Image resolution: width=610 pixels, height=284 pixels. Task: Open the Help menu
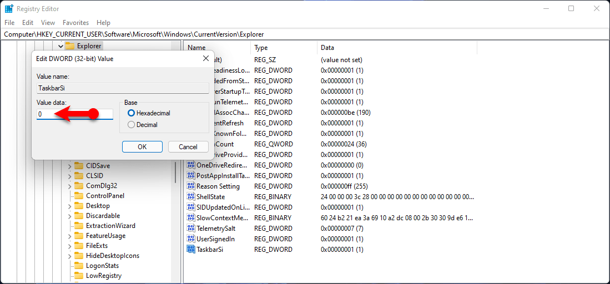coord(103,23)
